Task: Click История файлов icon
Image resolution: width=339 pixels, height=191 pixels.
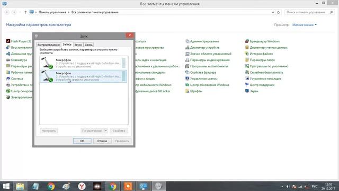Action: [247, 54]
